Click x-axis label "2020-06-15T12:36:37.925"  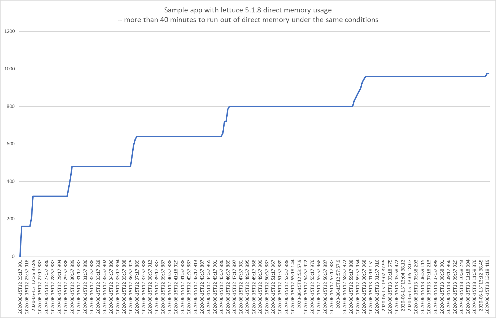click(131, 287)
